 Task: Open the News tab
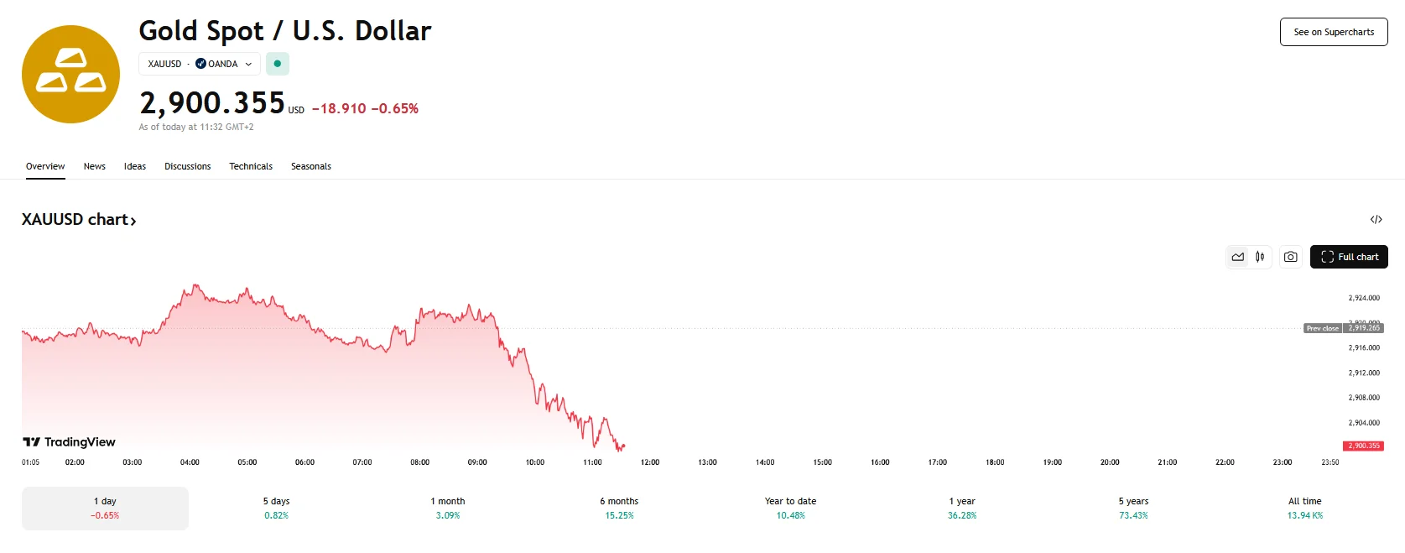[x=94, y=166]
